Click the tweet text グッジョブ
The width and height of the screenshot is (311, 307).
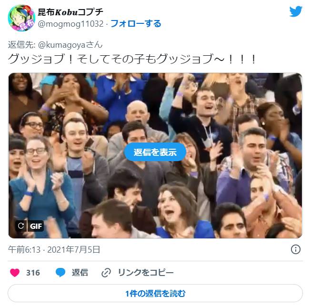click(x=132, y=59)
